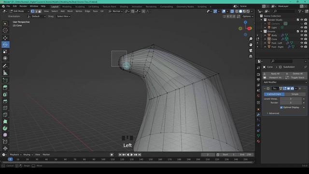Click the Viewport Vis button

click(274, 77)
